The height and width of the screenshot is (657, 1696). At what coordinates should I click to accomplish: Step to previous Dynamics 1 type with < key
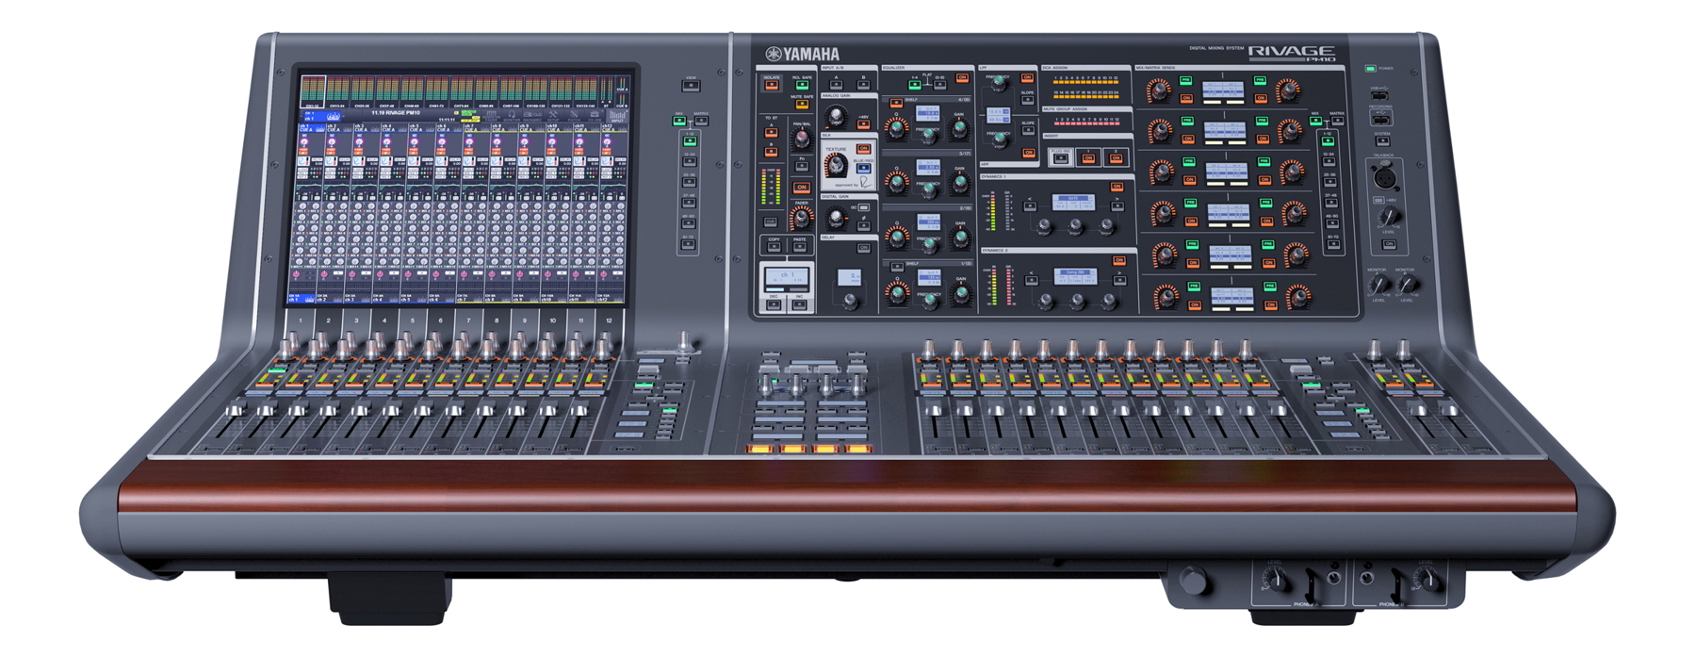click(x=1030, y=206)
